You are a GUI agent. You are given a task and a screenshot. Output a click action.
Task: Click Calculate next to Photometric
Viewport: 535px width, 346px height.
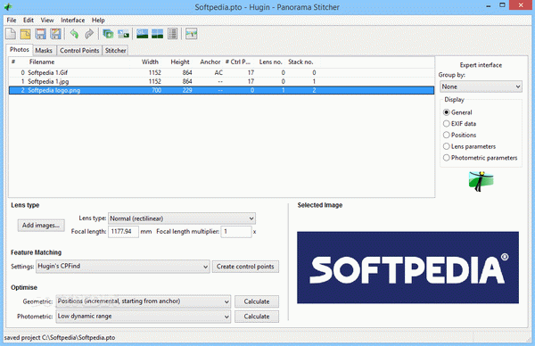pyautogui.click(x=257, y=317)
